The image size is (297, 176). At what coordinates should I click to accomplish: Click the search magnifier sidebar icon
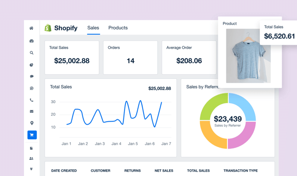point(32,53)
